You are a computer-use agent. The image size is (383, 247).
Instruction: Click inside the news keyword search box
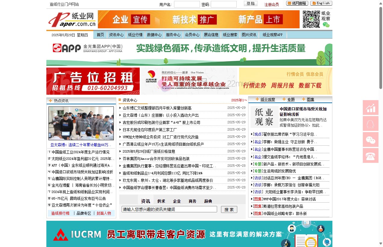pos(169,209)
